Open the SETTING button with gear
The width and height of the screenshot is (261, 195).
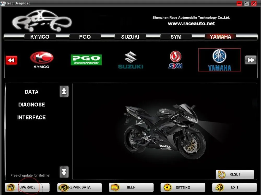pyautogui.click(x=183, y=187)
